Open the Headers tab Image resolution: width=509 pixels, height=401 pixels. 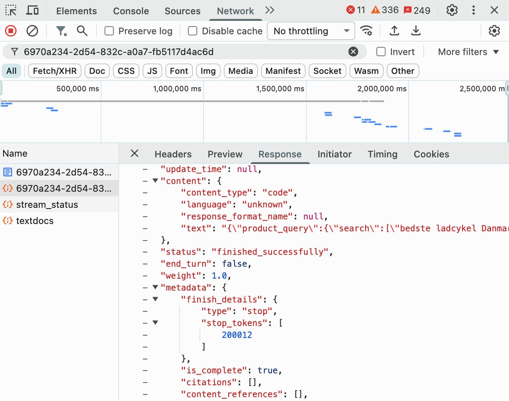click(173, 154)
